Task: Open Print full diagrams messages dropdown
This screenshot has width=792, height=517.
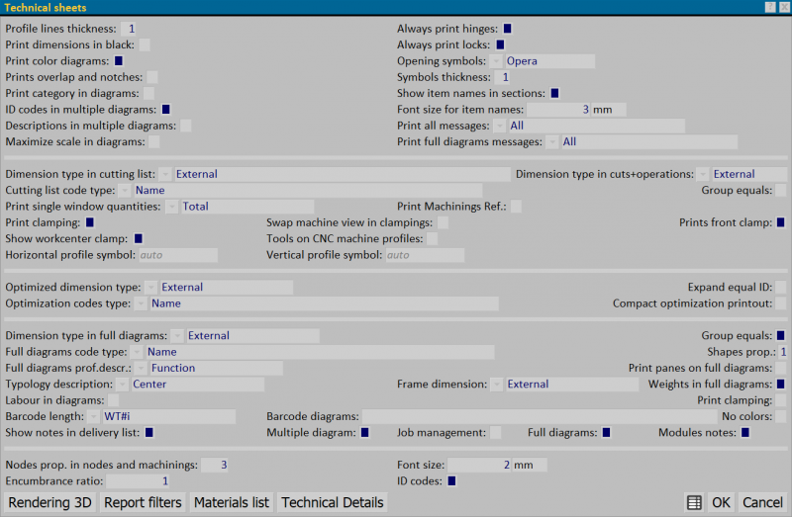Action: (x=552, y=141)
